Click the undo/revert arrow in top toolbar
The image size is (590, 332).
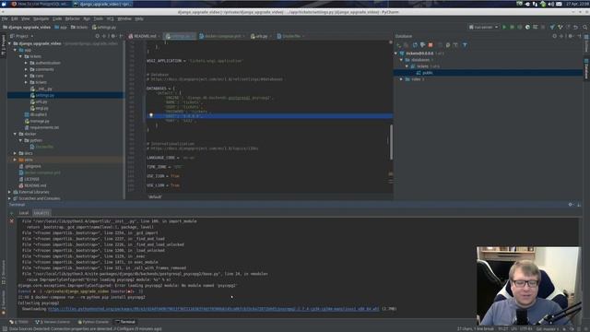click(x=575, y=27)
